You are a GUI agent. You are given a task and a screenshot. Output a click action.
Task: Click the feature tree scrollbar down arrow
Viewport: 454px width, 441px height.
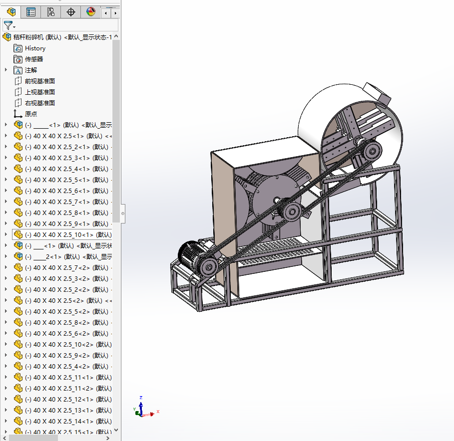coord(116,430)
